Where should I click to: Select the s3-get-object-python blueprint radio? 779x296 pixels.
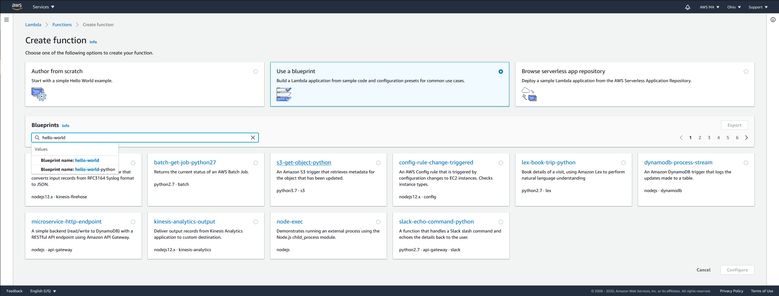click(x=378, y=163)
